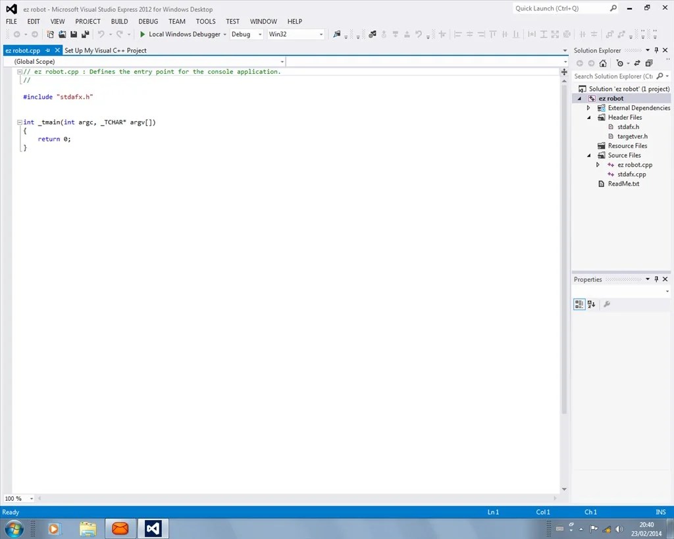Open the Local Windows Debugger dropdown arrow

tap(224, 34)
